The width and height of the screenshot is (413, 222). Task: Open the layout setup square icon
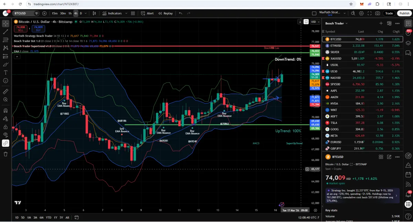tap(314, 13)
